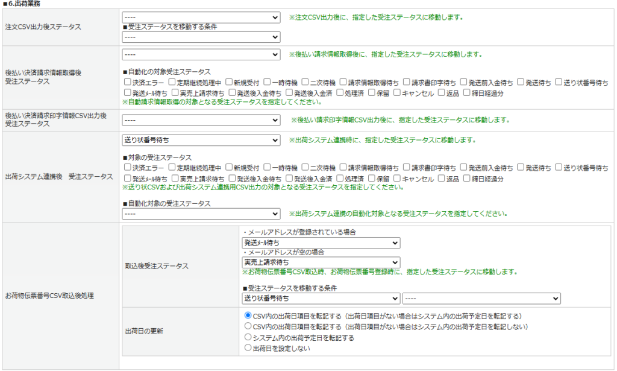
Task: Expand the 後払い決済請求情報取得後 受注ステータス dropdown
Action: 201,54
